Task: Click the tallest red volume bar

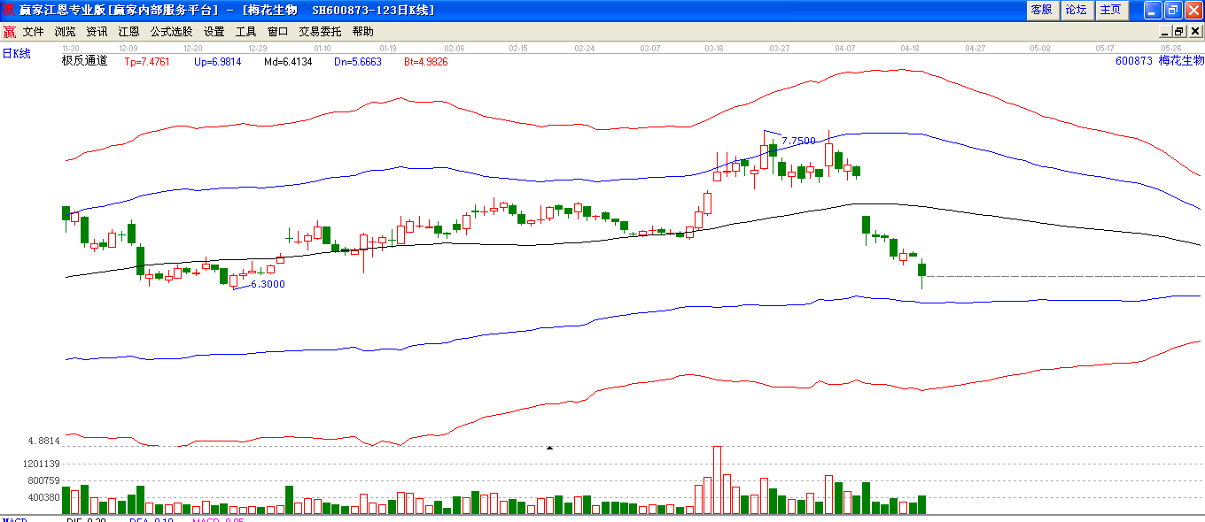Action: 717,480
